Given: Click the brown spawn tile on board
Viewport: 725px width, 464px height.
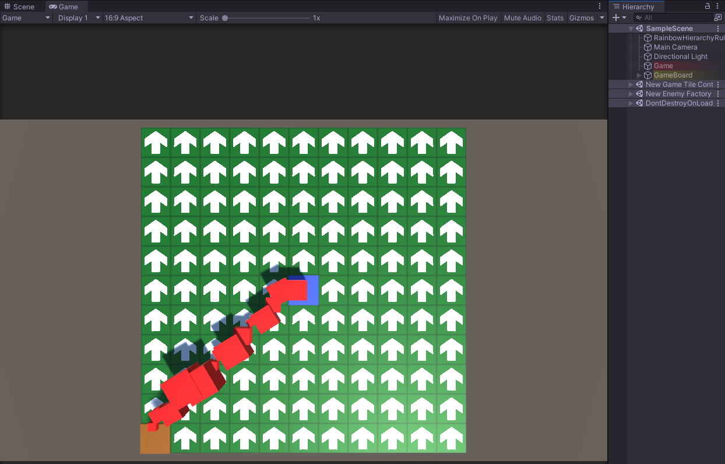Looking at the screenshot, I should [155, 440].
